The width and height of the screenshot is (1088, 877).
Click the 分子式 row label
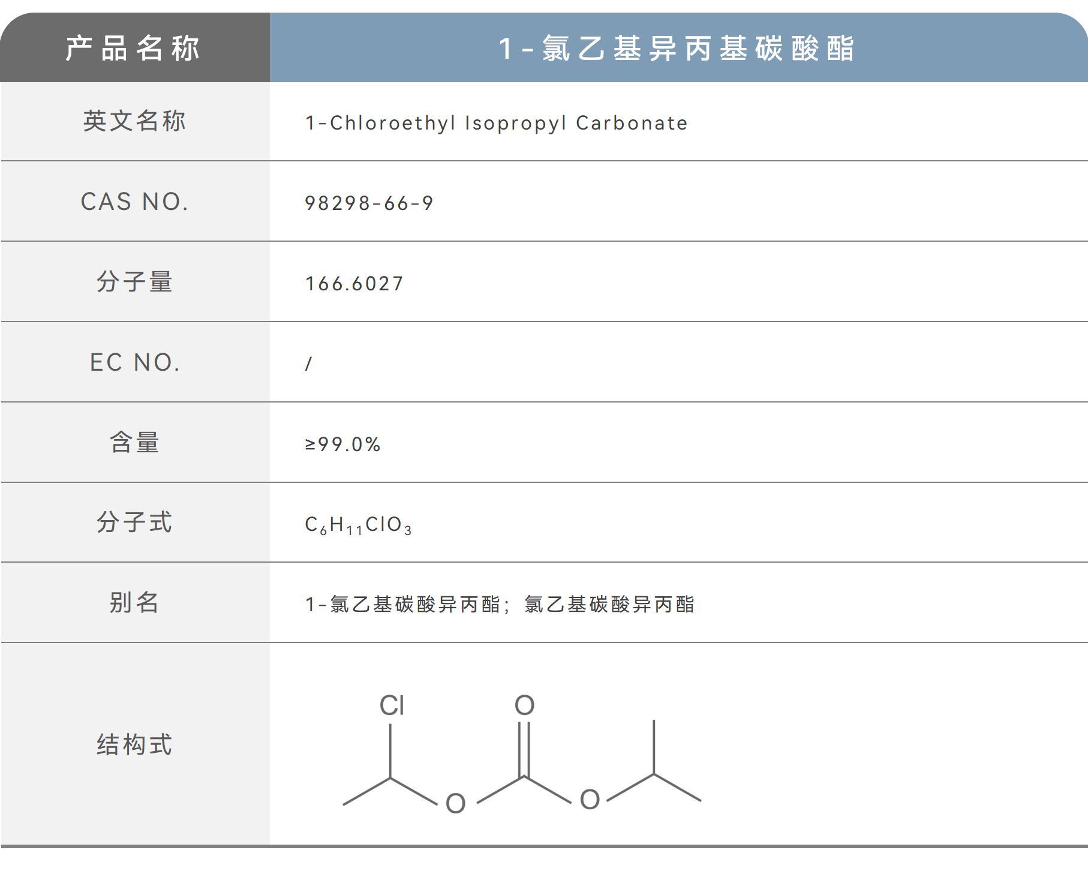click(x=134, y=522)
